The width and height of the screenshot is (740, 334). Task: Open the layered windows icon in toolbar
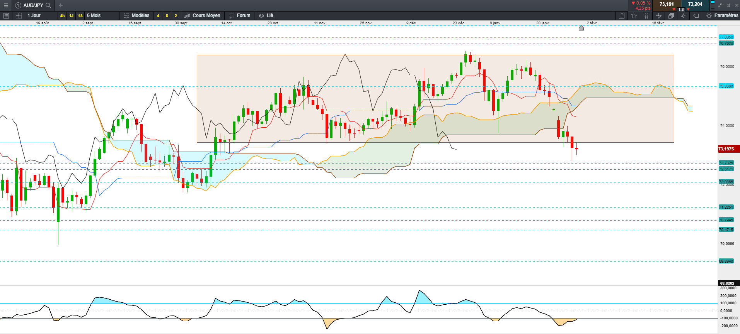671,16
